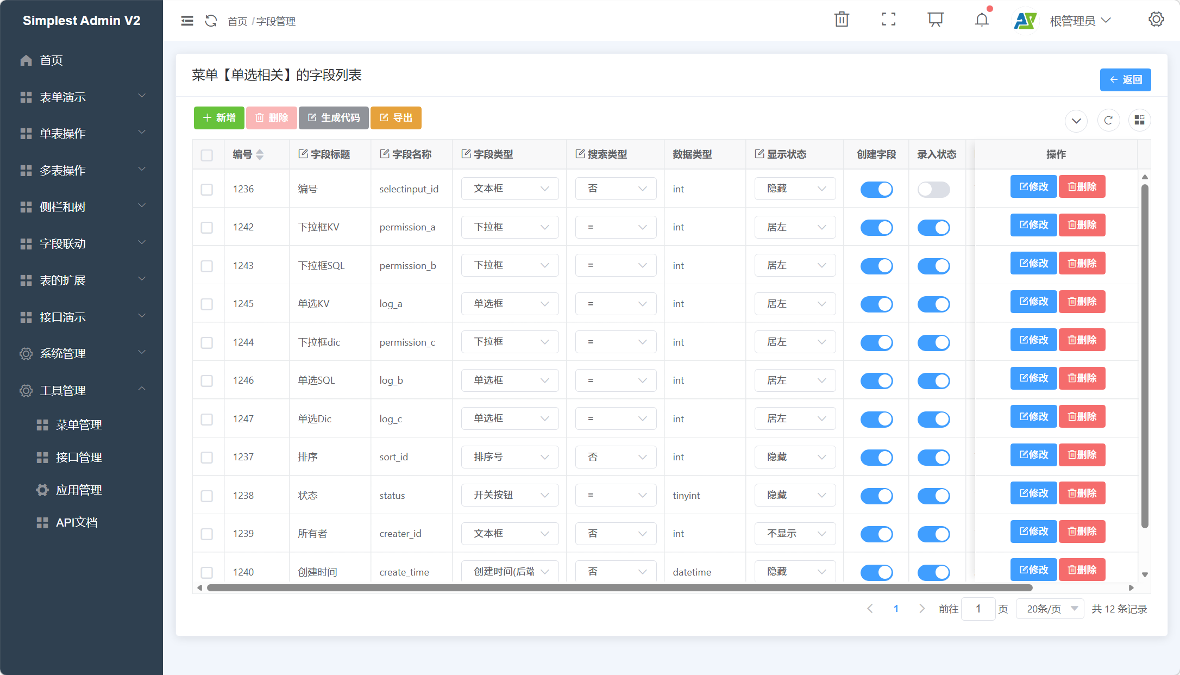The width and height of the screenshot is (1180, 675).
Task: Enable 录入状态 toggle for row 1236
Action: pos(933,189)
